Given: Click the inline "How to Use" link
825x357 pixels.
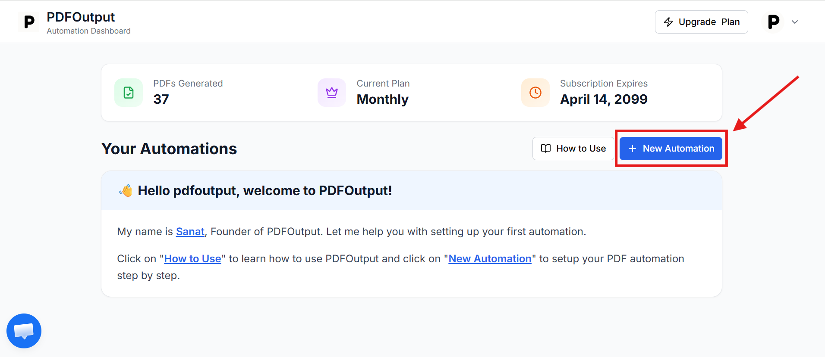Looking at the screenshot, I should click(x=192, y=259).
